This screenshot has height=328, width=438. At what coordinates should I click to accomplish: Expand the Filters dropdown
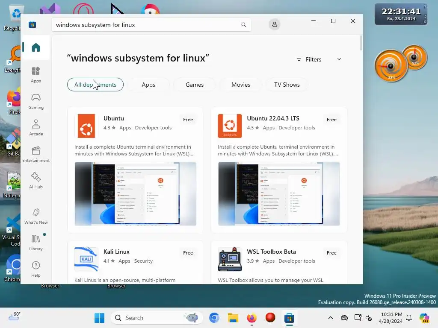[x=319, y=59]
